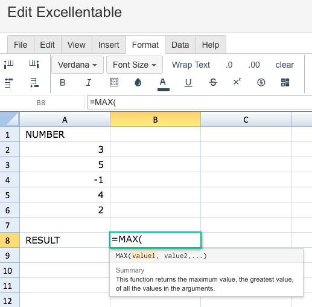
Task: Toggle italic formatting
Action: 89,82
